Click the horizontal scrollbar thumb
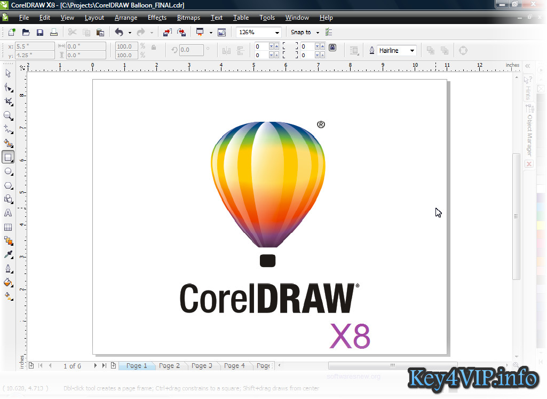 392,365
